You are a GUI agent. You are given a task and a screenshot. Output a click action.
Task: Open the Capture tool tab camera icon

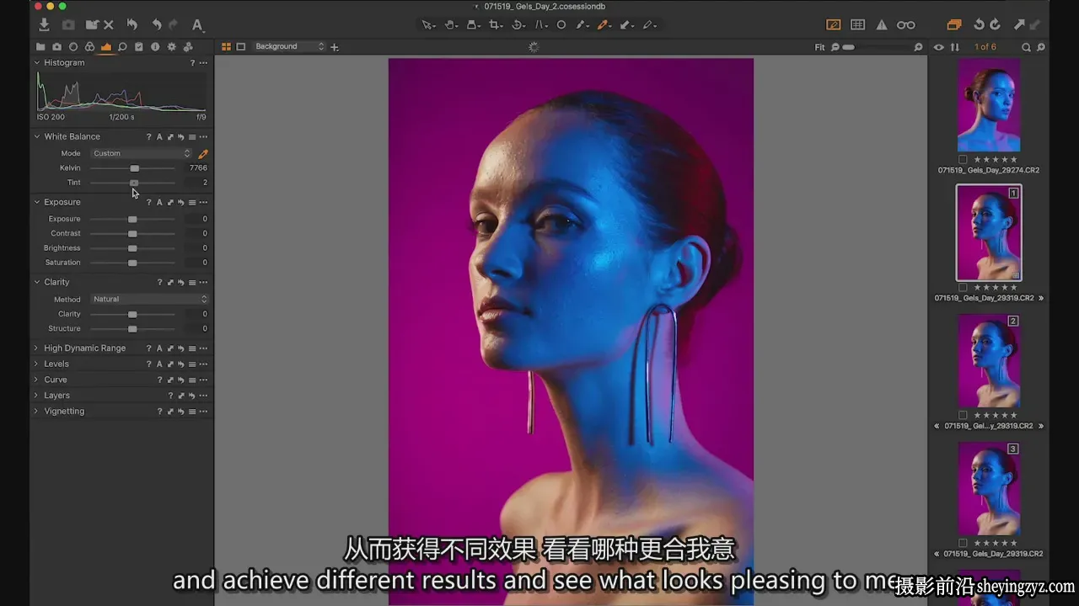[x=56, y=47]
